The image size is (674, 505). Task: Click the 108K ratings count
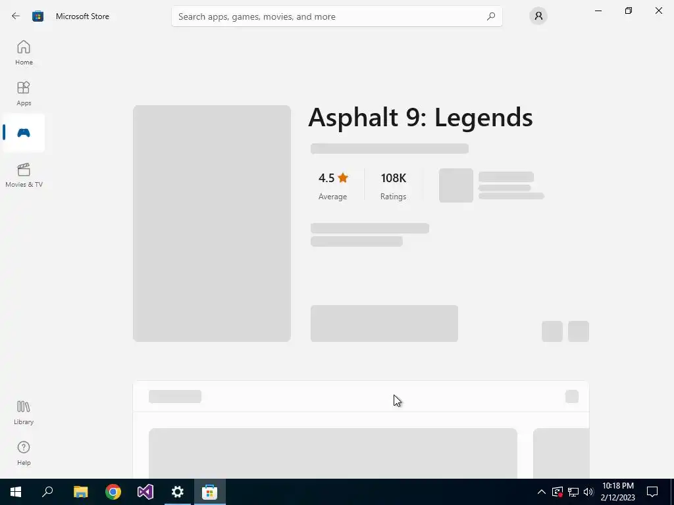click(394, 178)
